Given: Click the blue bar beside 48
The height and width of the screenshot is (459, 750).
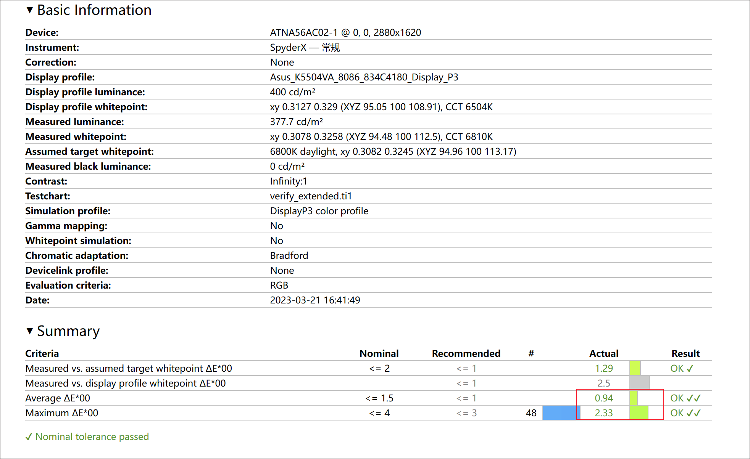Looking at the screenshot, I should (x=561, y=413).
